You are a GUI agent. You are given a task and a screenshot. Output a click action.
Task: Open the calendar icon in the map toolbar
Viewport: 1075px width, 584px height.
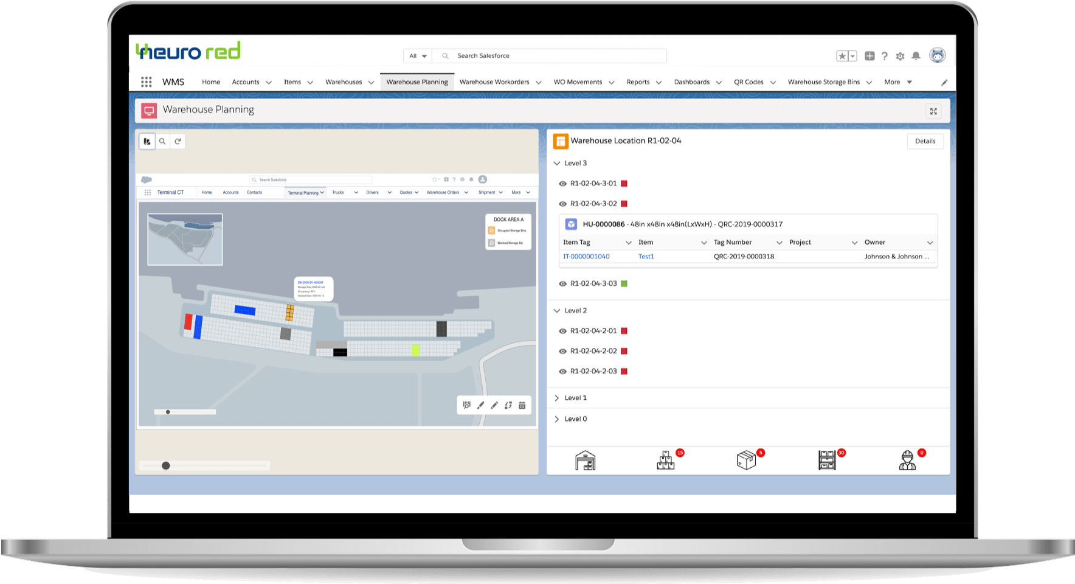522,405
